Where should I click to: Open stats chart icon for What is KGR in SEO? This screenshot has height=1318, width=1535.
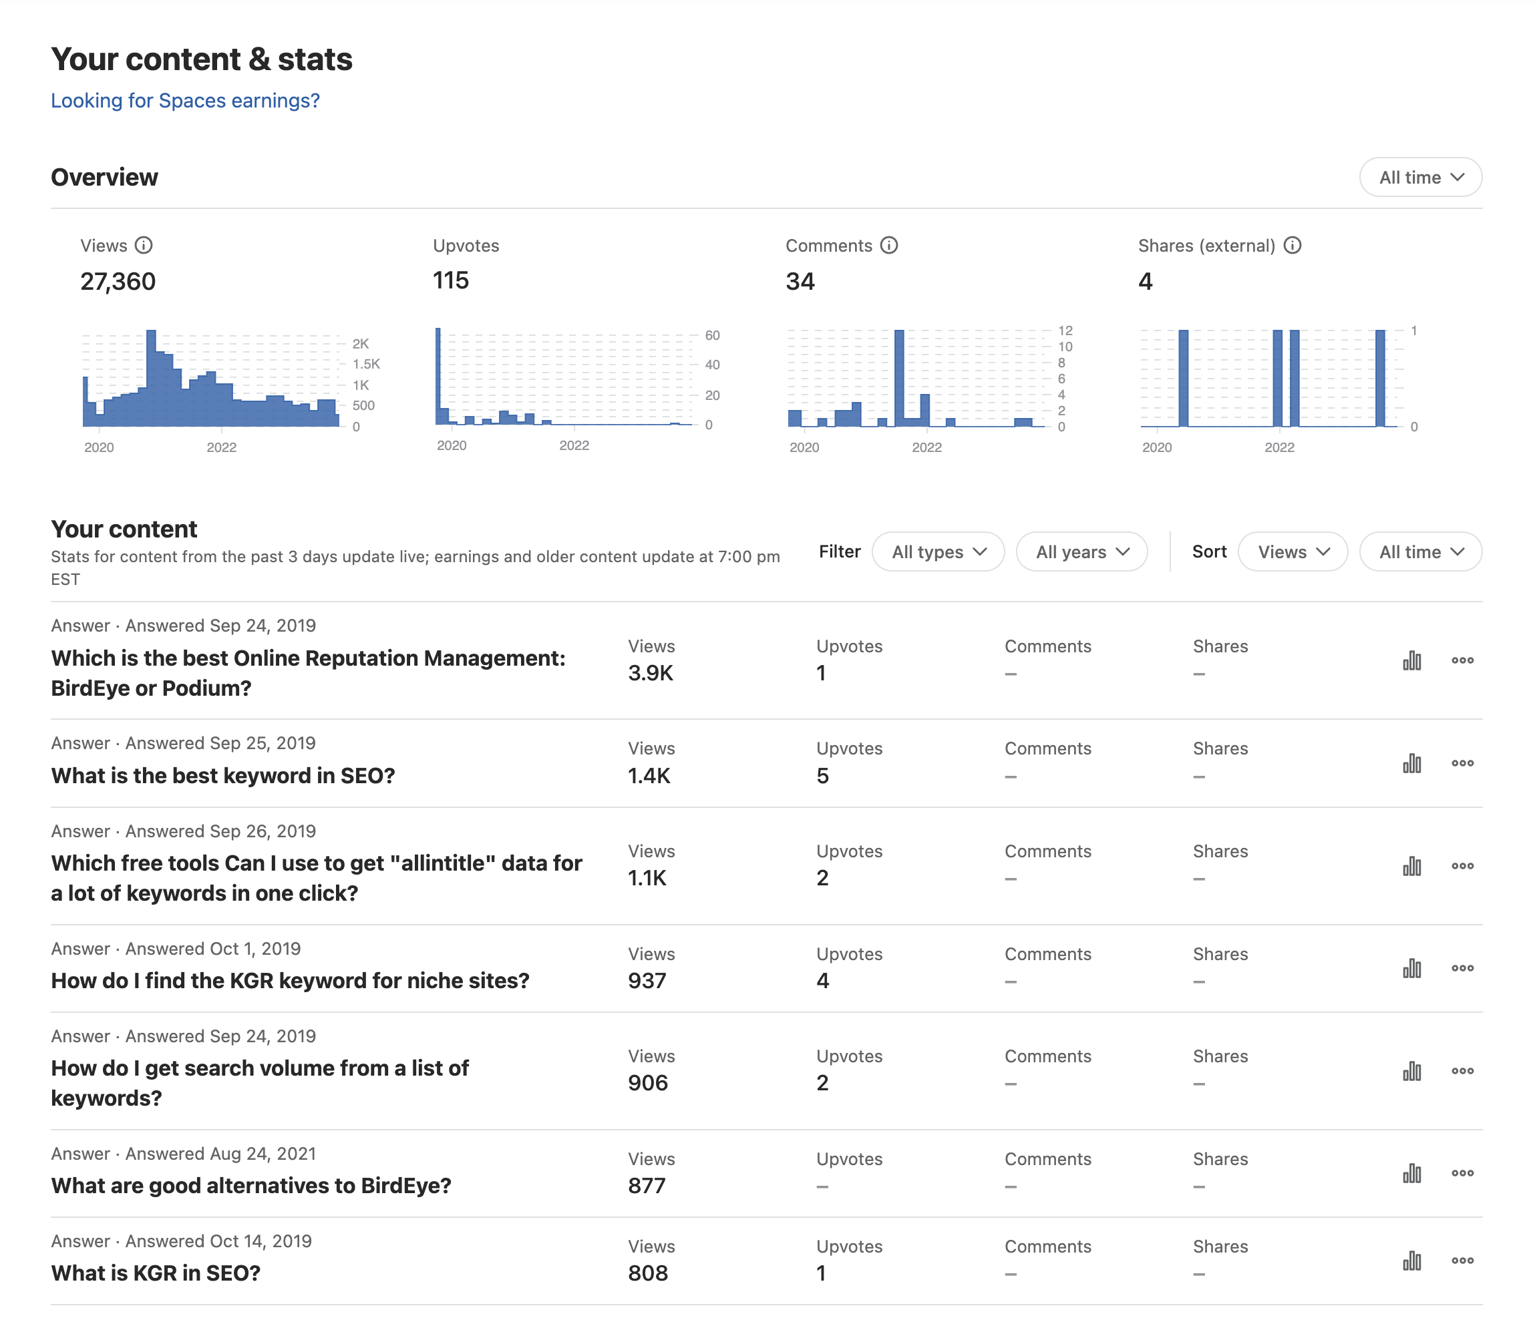pos(1412,1261)
